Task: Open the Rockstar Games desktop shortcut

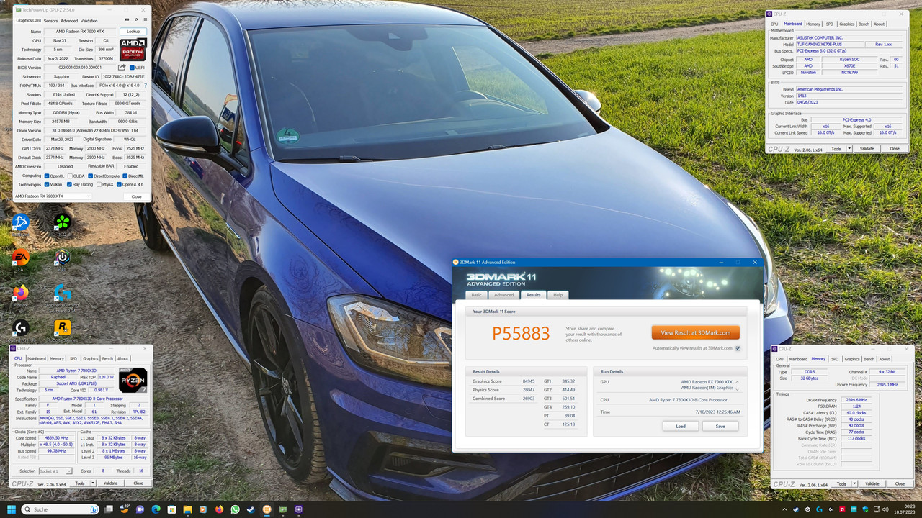Action: coord(63,328)
